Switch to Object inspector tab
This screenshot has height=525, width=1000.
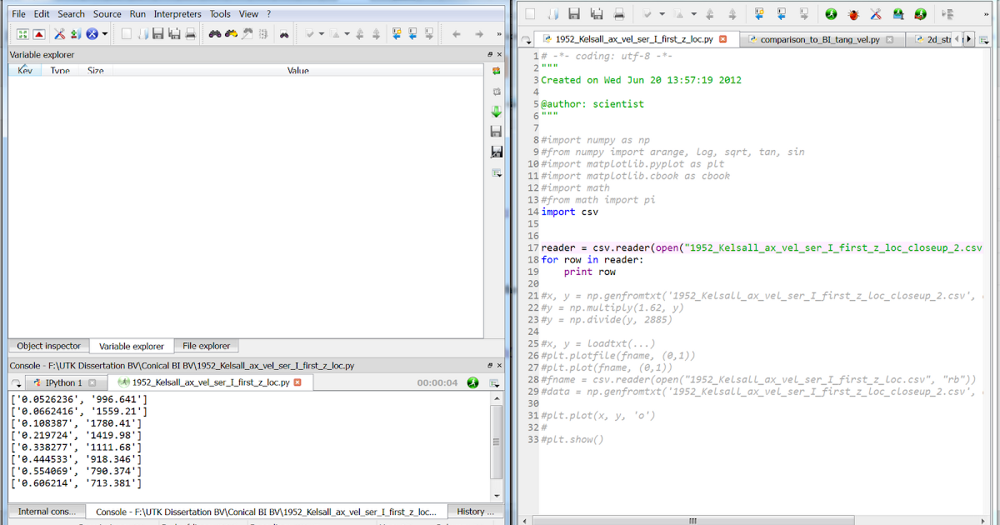(x=49, y=346)
